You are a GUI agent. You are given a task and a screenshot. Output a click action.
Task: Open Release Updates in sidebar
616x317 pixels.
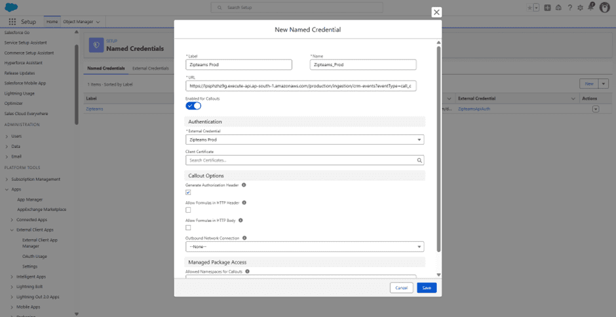[x=19, y=73]
